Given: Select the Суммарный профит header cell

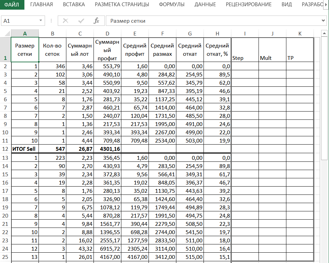Looking at the screenshot, I should tap(107, 50).
